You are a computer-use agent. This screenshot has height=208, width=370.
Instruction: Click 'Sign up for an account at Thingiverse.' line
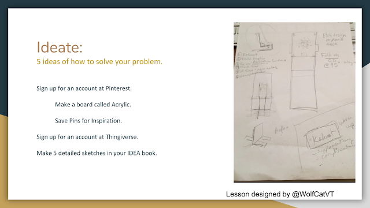point(87,137)
